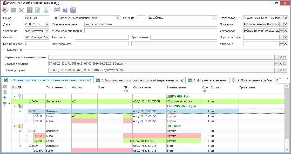
Task: Click the edit document icon with hand and pencil
Action: 5,10
